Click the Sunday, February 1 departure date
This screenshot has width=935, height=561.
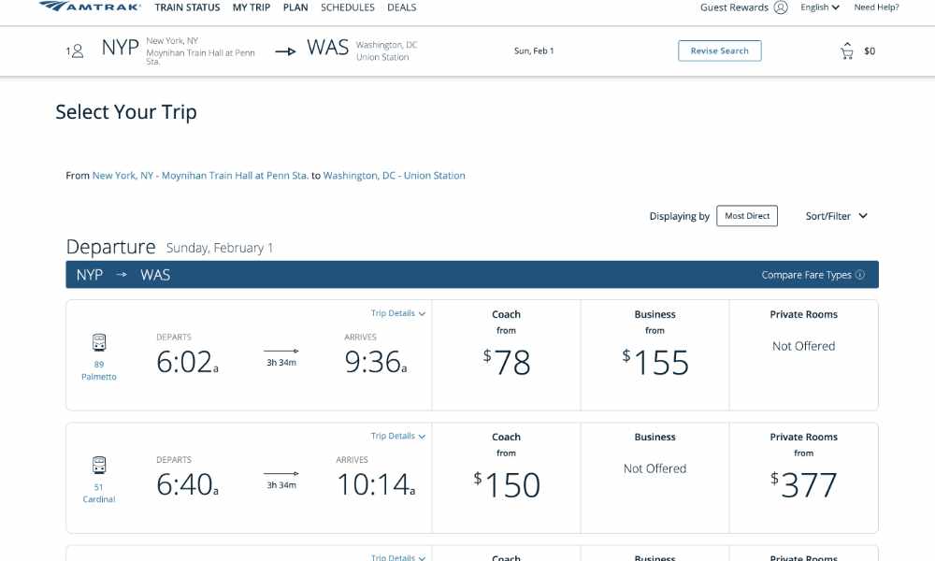point(220,248)
